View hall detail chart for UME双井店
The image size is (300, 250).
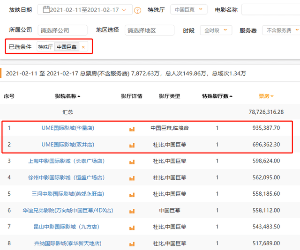(x=132, y=146)
